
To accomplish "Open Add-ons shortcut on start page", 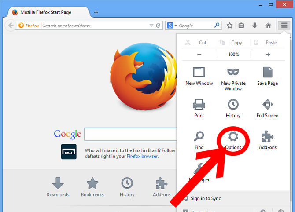I will (162, 187).
